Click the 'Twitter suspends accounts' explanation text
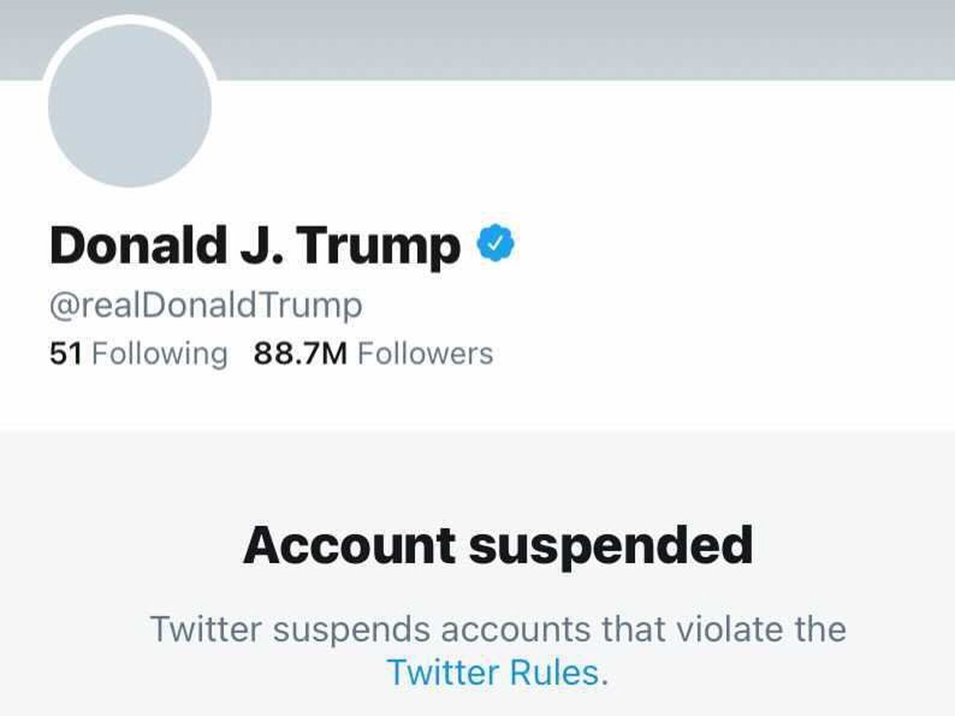The image size is (955, 716). click(x=498, y=650)
